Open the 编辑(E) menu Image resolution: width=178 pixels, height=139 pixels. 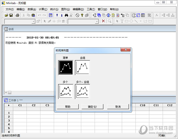tap(21, 9)
